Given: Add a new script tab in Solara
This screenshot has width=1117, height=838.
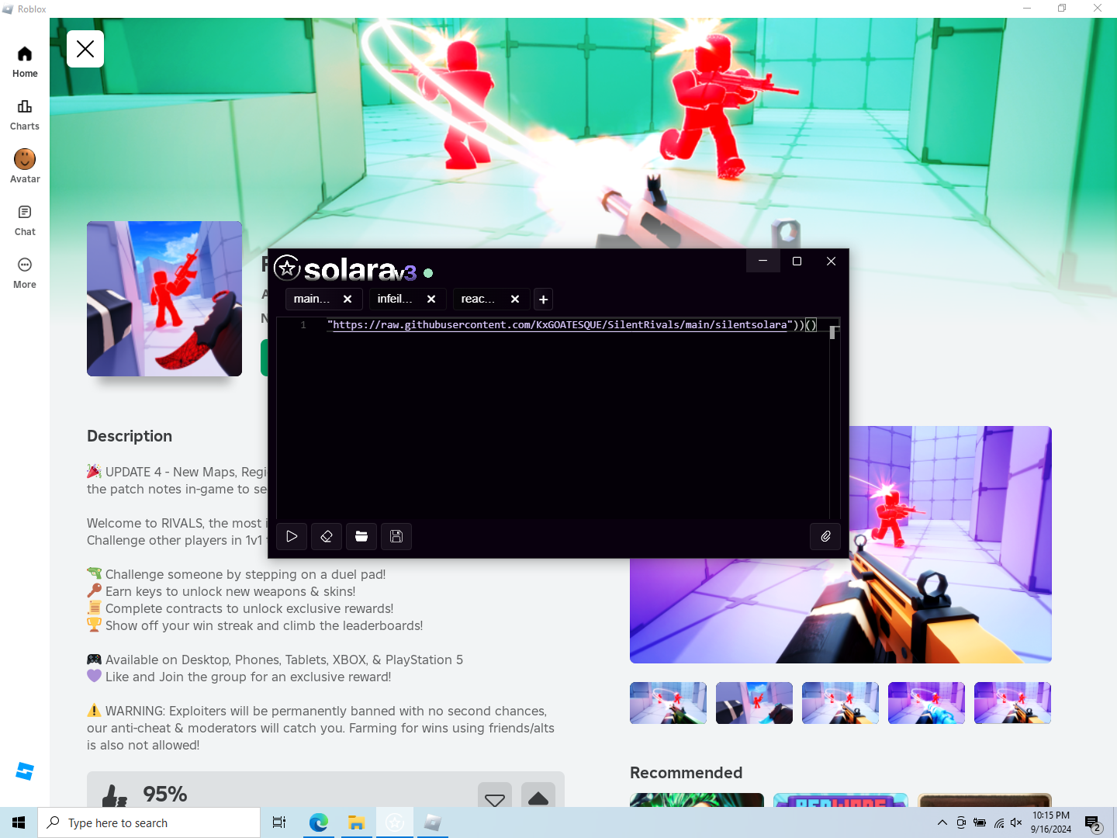Looking at the screenshot, I should 544,299.
